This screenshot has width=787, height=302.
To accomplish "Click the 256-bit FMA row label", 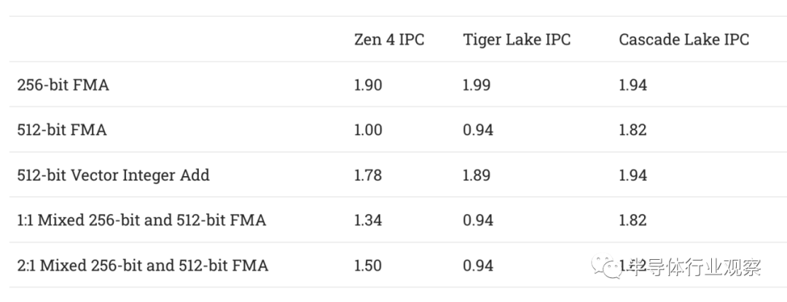I will coord(63,85).
